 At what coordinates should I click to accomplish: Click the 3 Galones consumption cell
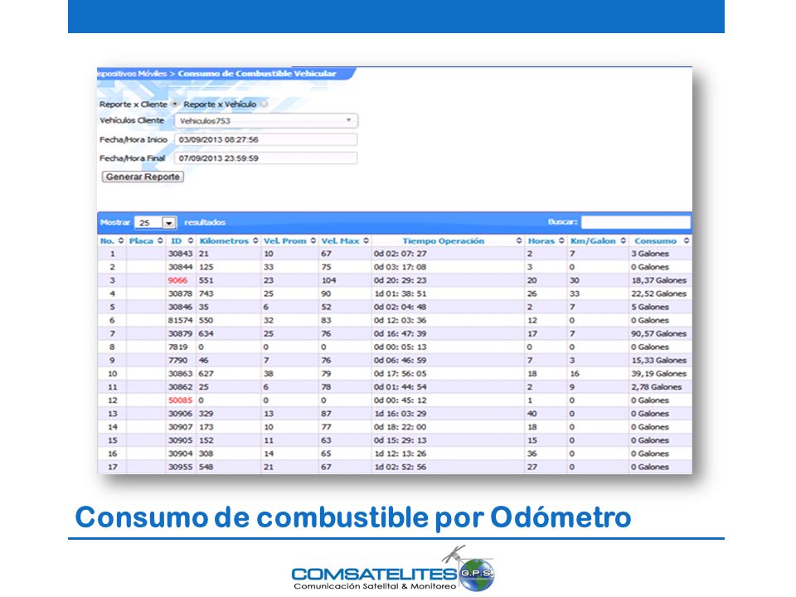650,254
